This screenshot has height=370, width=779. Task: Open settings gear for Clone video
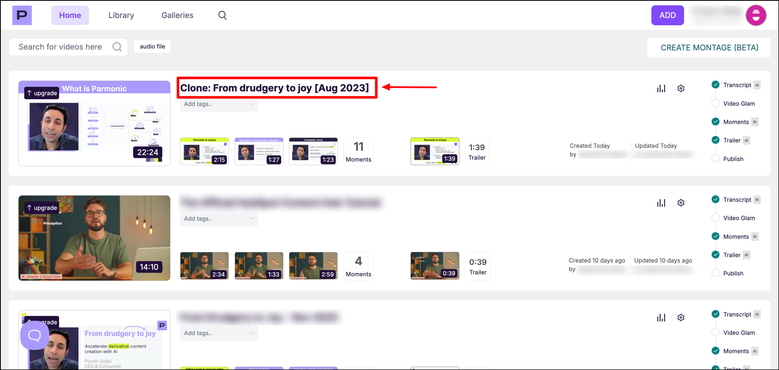pos(681,88)
